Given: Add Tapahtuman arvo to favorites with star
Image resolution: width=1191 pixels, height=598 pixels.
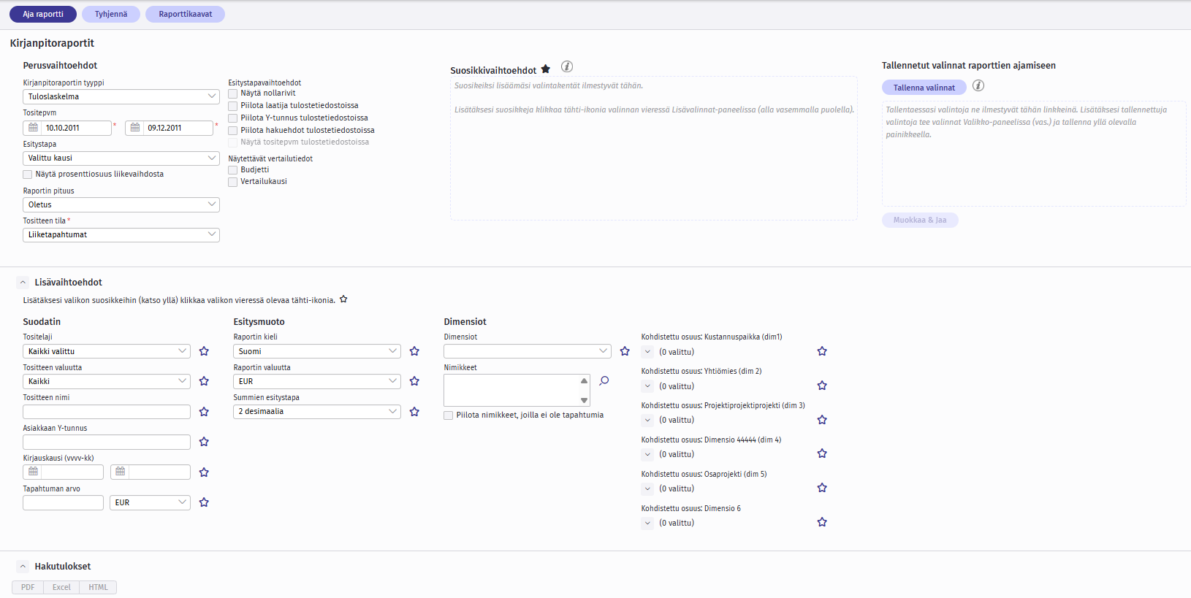Looking at the screenshot, I should (x=204, y=502).
